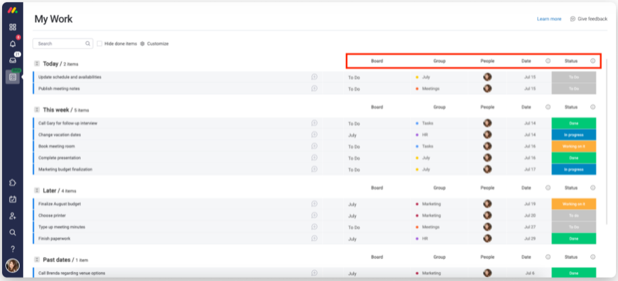Click the info icon next to the Today Date header

coord(548,61)
